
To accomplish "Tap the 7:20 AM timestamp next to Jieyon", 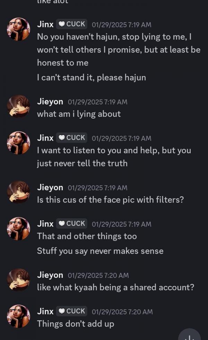I will (x=98, y=275).
